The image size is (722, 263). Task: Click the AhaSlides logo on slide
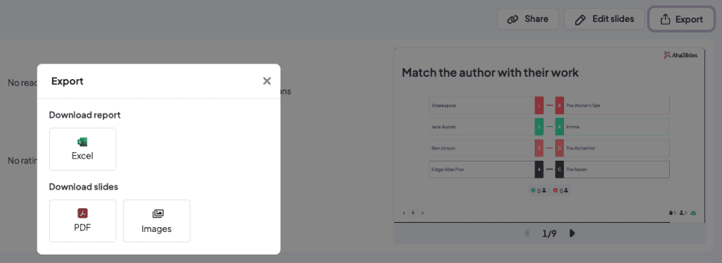click(680, 55)
